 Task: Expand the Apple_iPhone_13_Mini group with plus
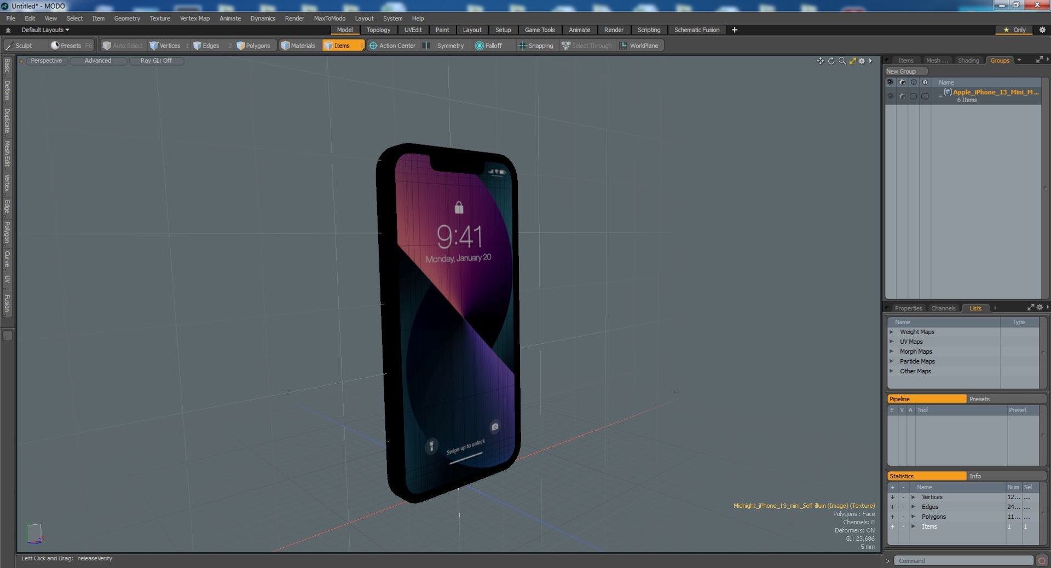tap(940, 96)
